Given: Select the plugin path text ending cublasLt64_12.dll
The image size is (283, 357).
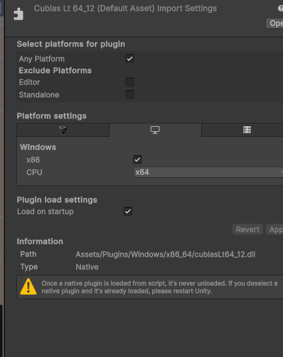Looking at the screenshot, I should click(x=165, y=254).
